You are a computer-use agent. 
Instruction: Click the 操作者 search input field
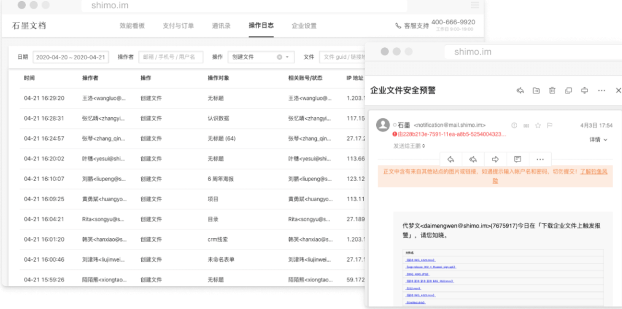point(170,57)
